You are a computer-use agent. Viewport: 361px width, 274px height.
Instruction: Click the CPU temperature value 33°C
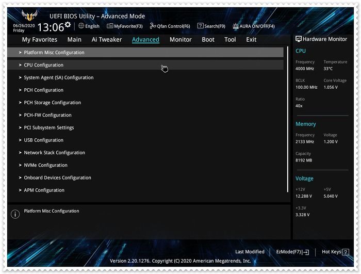(328, 69)
